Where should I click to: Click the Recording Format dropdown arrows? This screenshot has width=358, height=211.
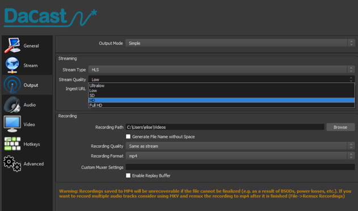[351, 156]
